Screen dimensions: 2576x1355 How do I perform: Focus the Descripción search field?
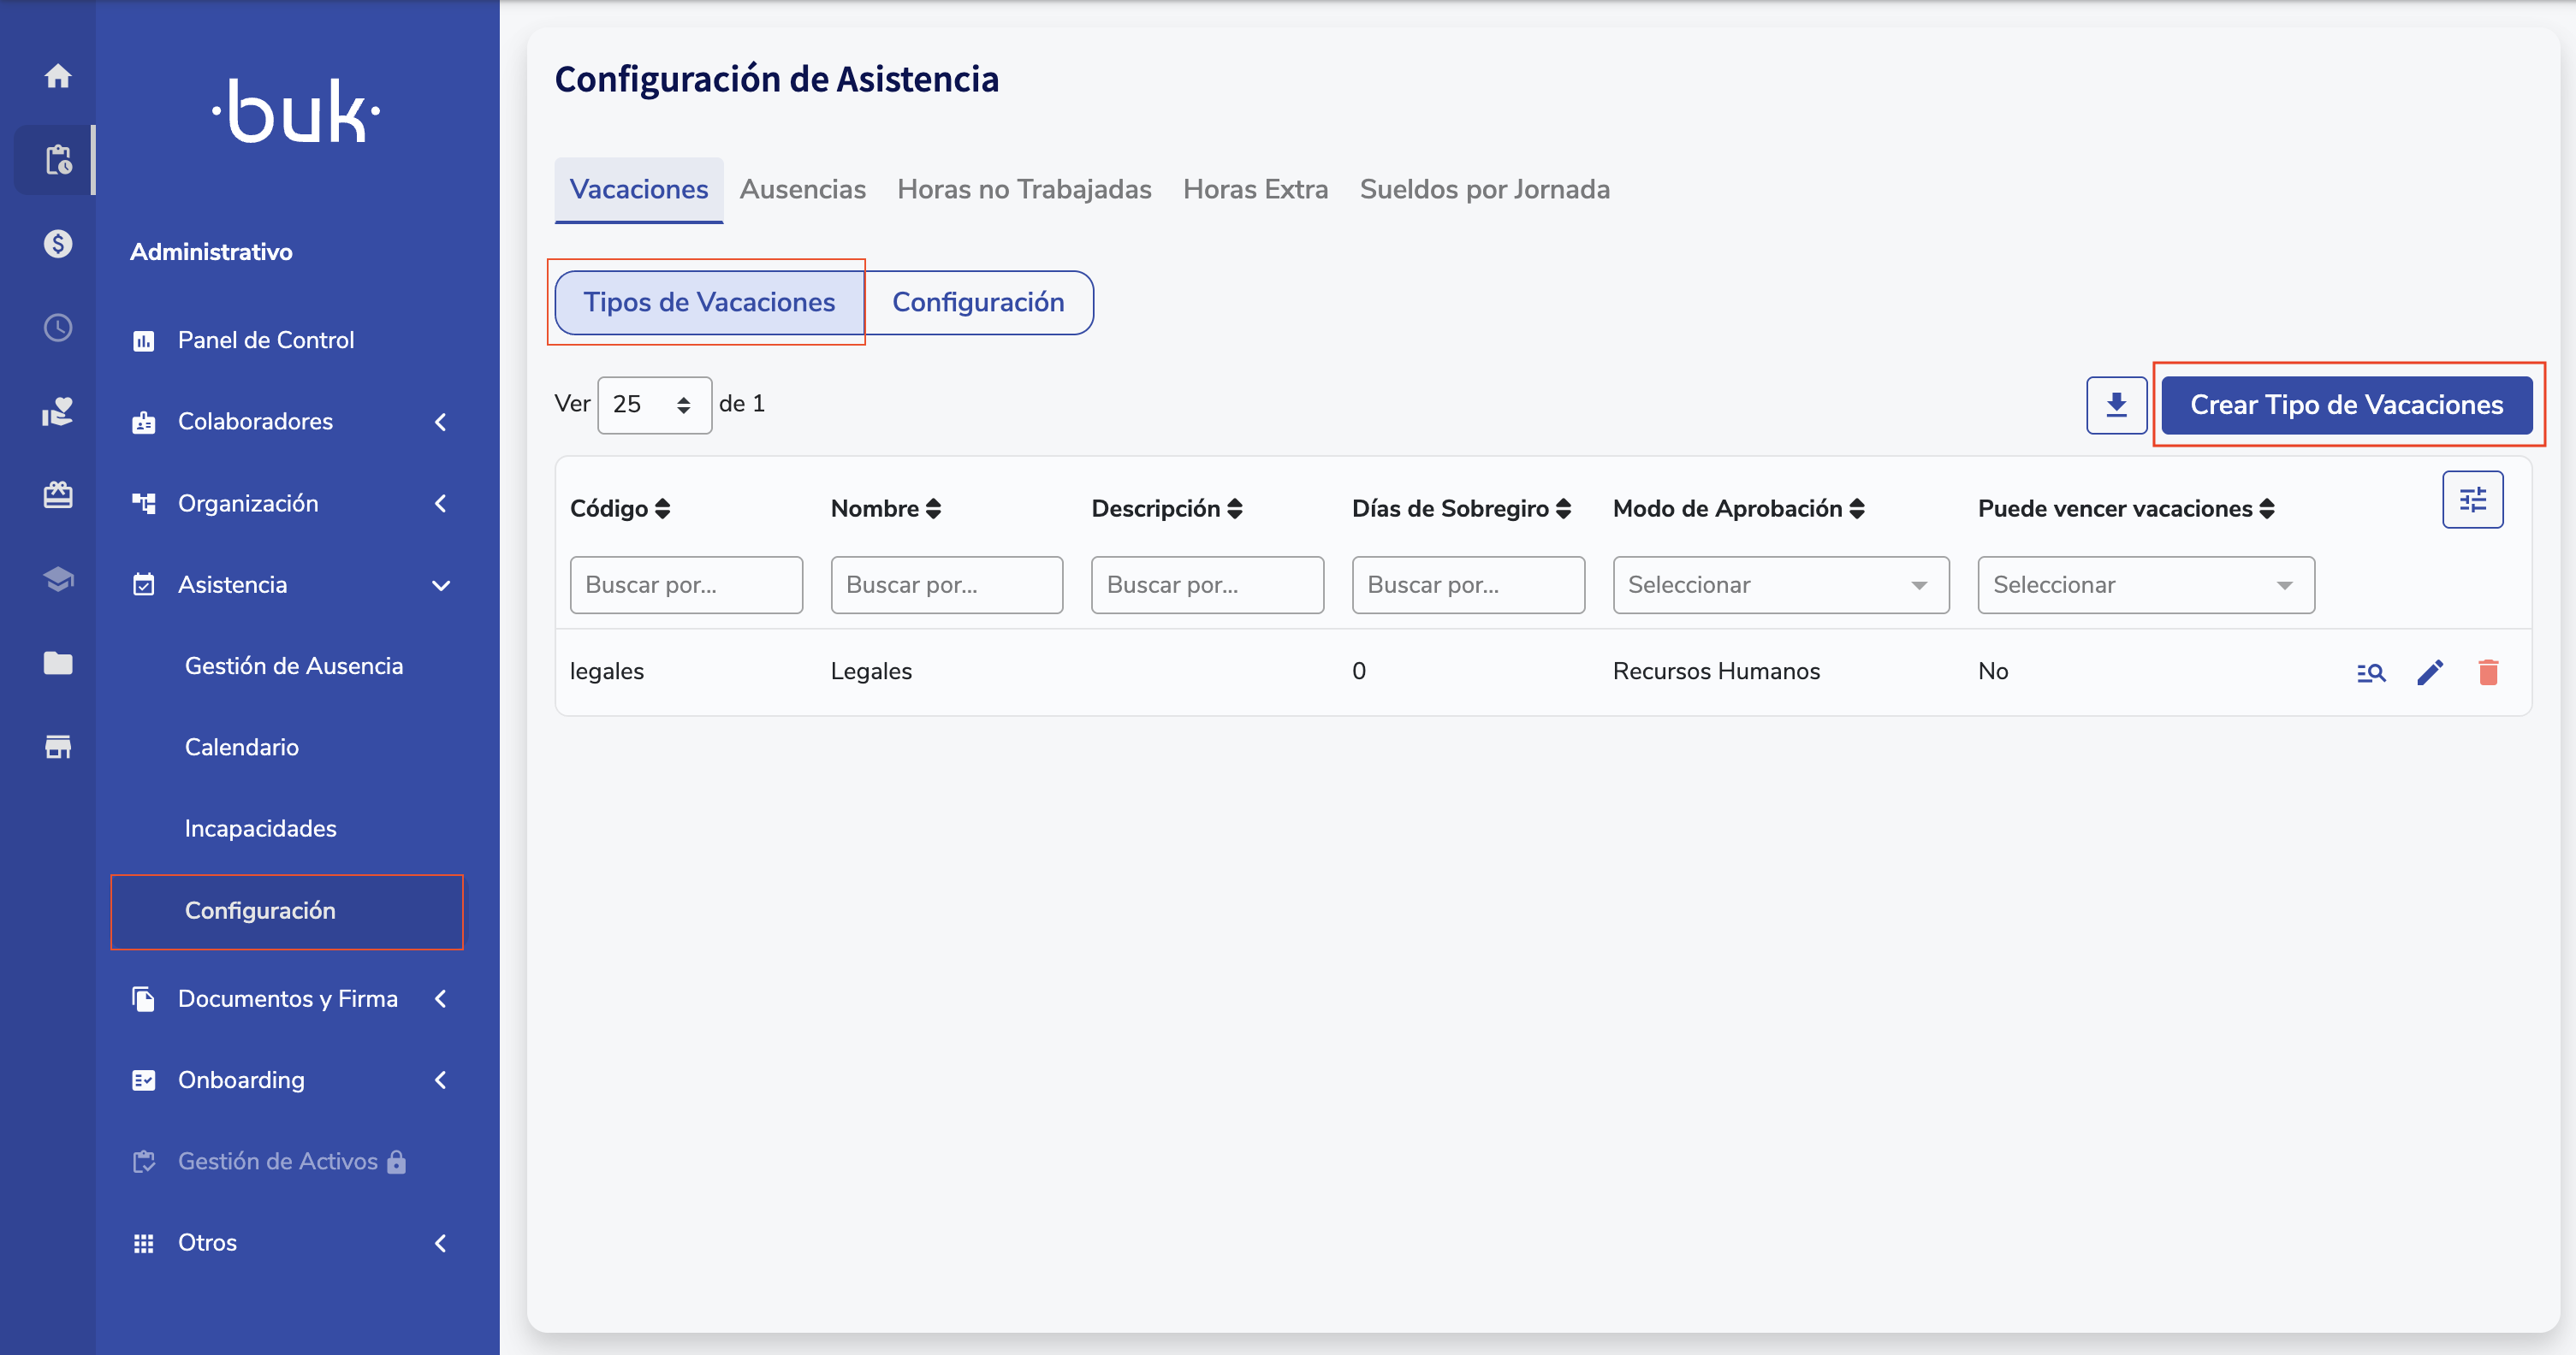(x=1207, y=586)
